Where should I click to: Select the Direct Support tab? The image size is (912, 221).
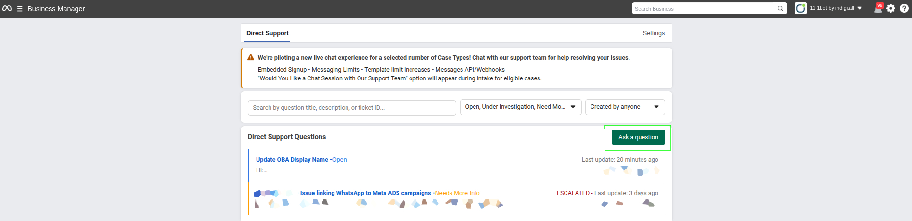coord(268,33)
